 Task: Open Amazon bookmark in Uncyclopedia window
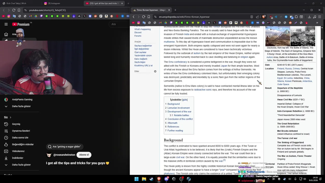coord(236,23)
